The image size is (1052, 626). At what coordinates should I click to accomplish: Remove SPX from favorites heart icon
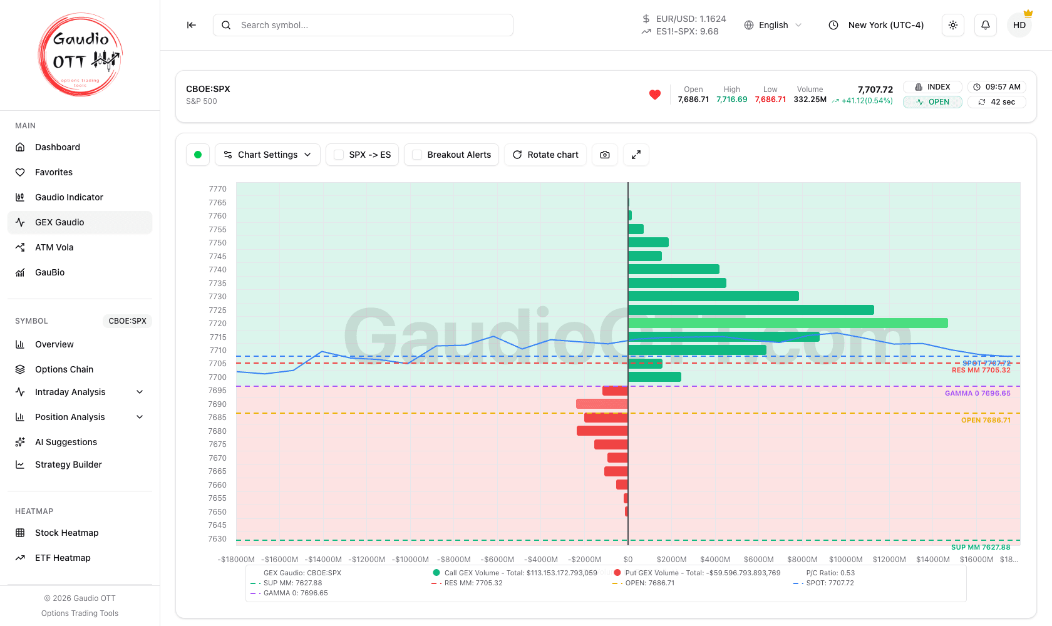655,95
